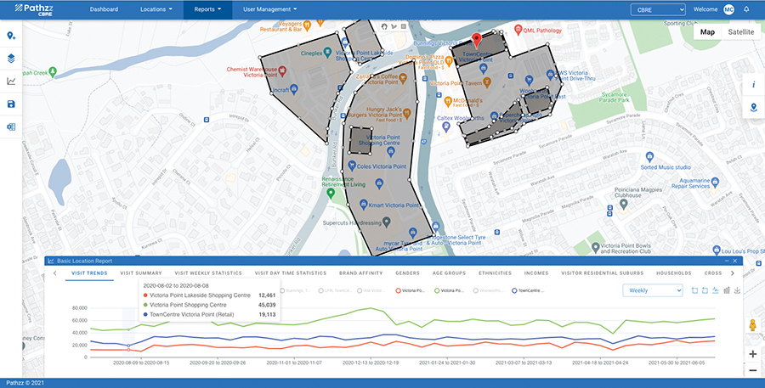Click the download chart icon
This screenshot has width=765, height=388.
pyautogui.click(x=737, y=290)
